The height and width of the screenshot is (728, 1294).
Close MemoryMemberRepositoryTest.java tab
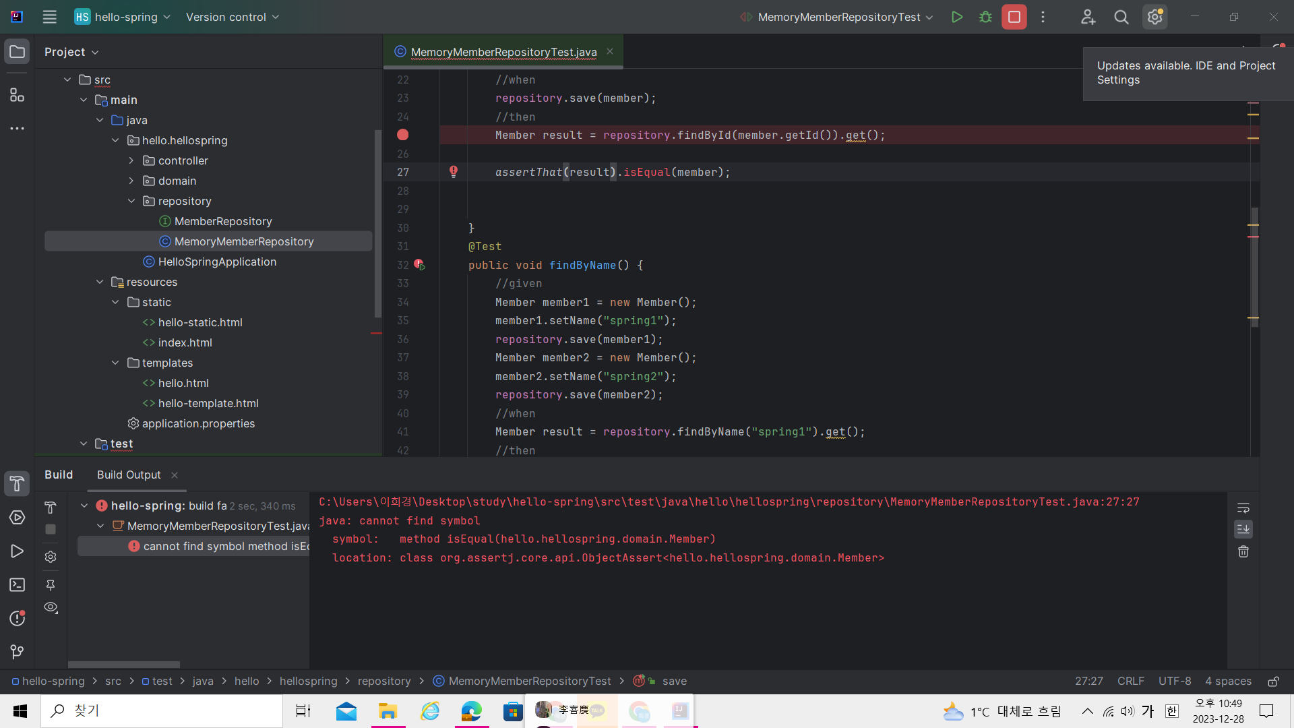(x=610, y=51)
